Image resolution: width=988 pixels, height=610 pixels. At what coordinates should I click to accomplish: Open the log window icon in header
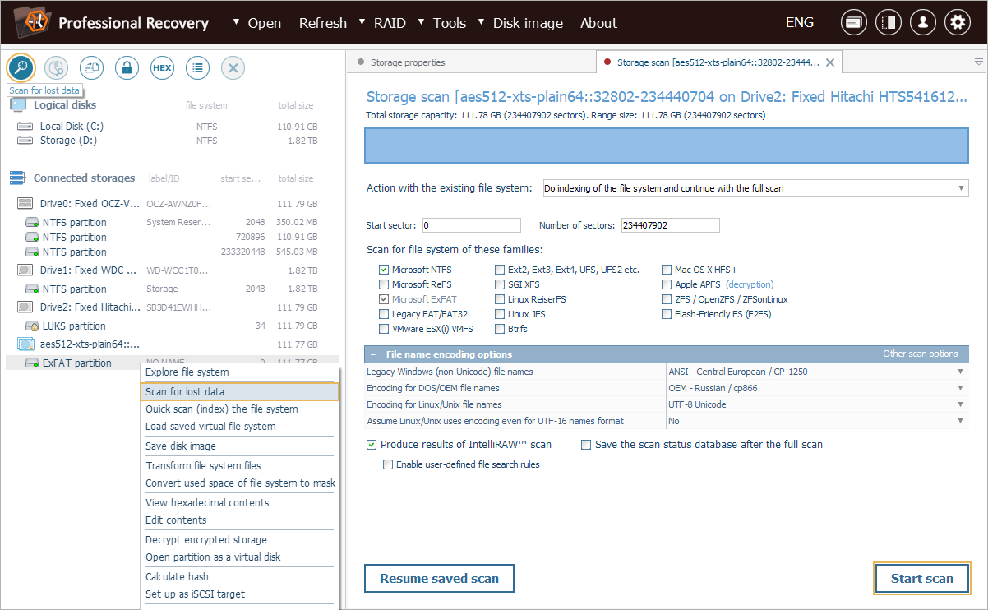(x=854, y=23)
